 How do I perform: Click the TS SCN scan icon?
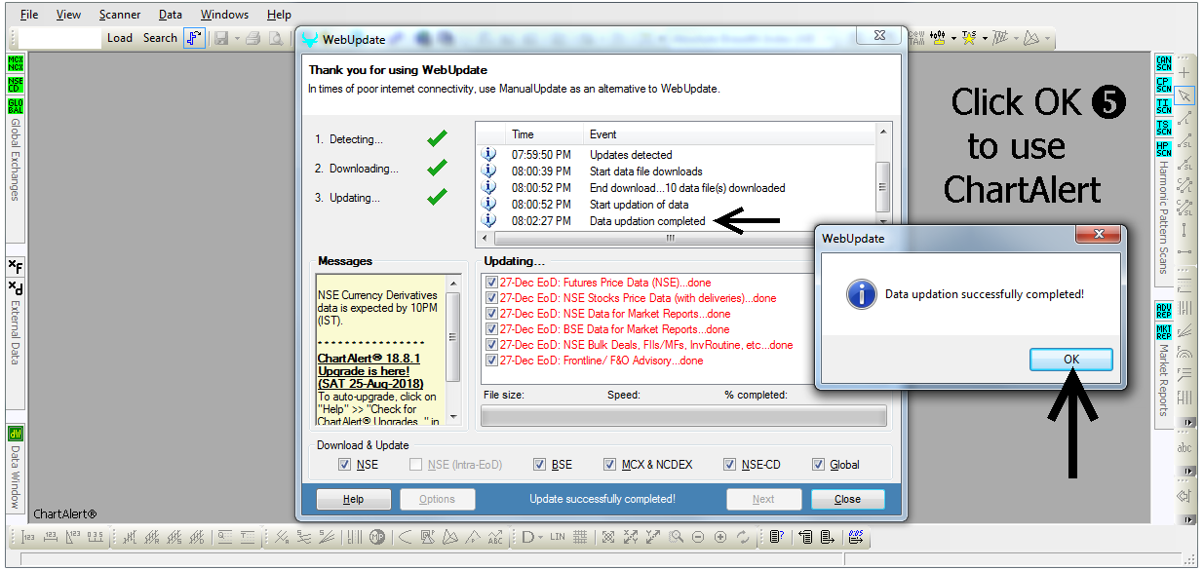(x=1164, y=128)
